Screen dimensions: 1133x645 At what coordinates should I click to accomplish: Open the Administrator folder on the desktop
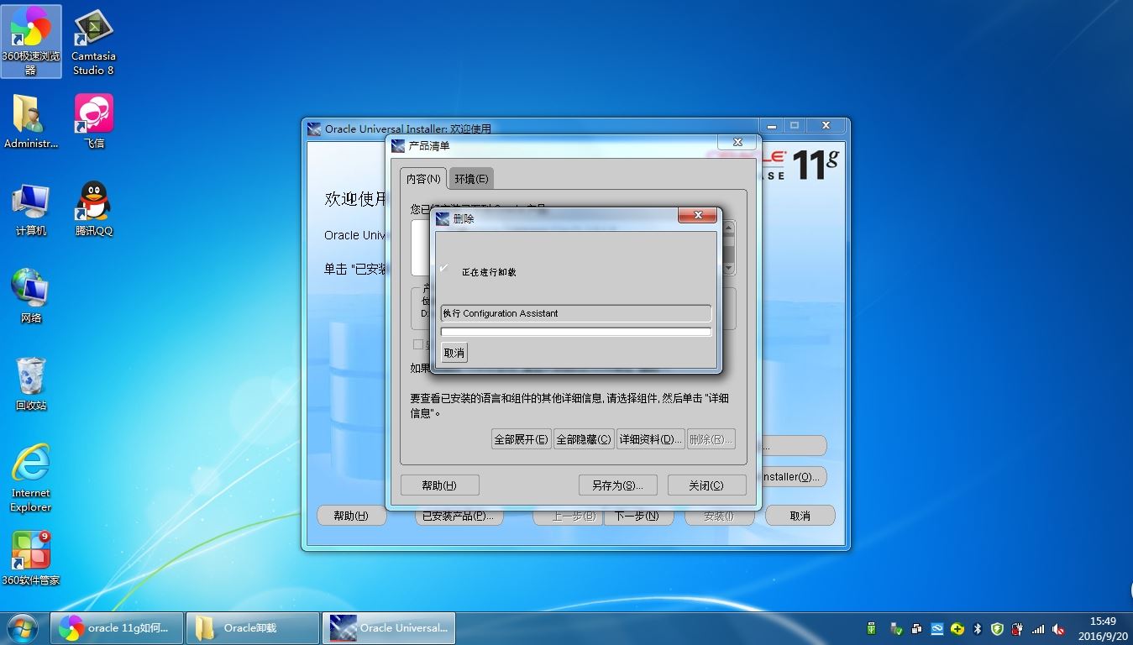coord(31,121)
